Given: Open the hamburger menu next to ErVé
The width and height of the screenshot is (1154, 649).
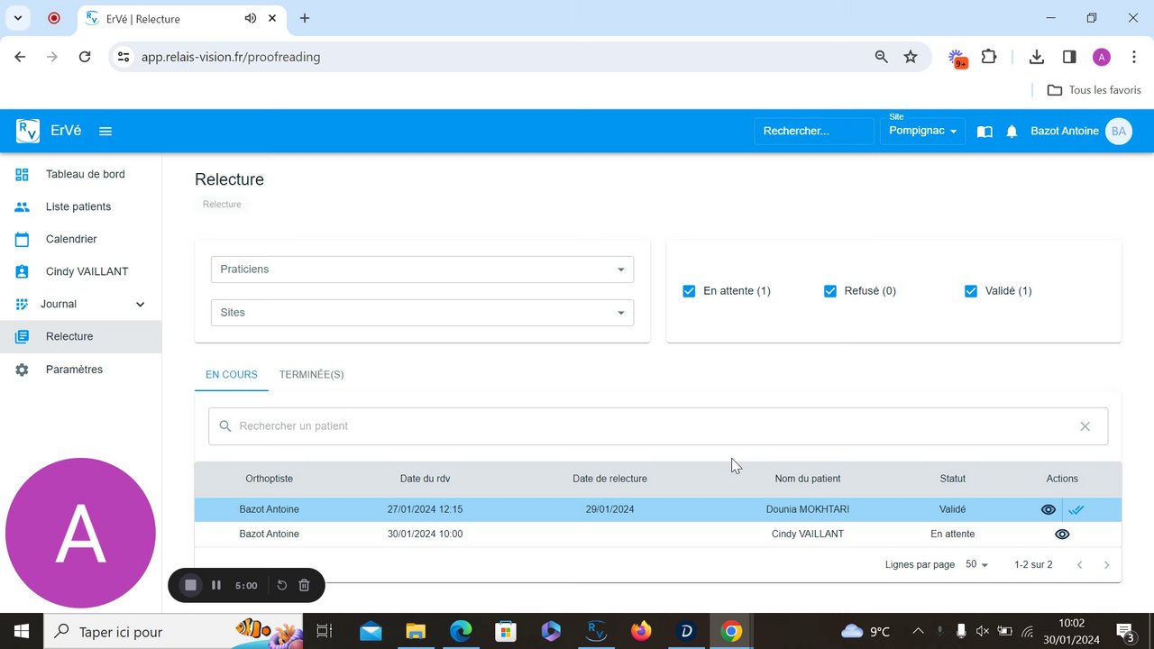Looking at the screenshot, I should point(105,131).
